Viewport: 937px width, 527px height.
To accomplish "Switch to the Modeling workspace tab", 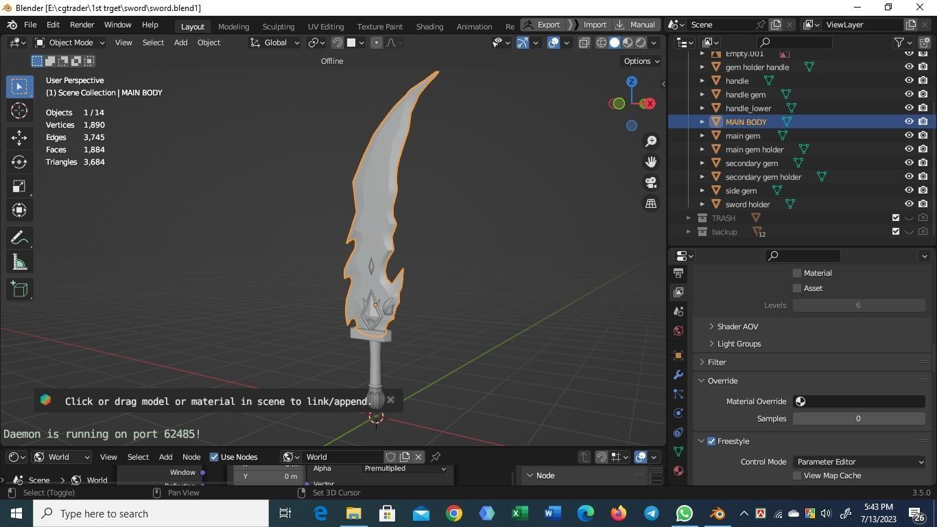I will pyautogui.click(x=233, y=26).
